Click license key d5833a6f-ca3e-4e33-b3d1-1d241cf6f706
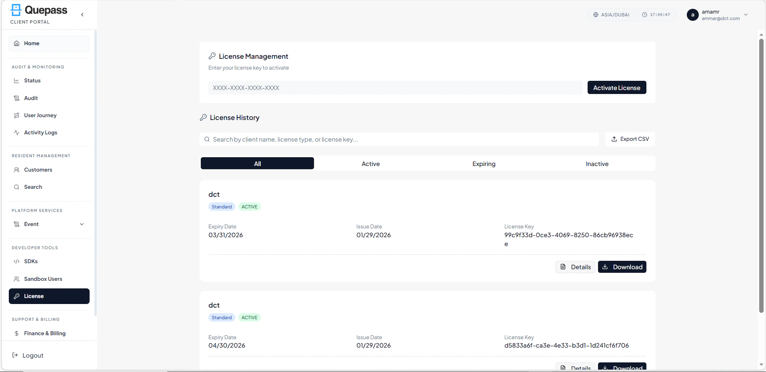 (566, 346)
